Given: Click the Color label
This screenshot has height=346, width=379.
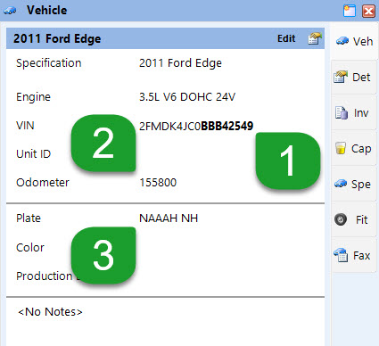Looking at the screenshot, I should pos(30,248).
